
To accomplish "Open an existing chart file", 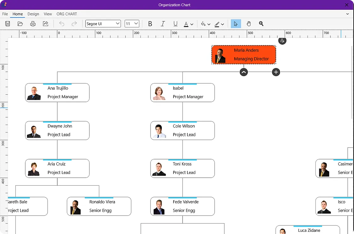I will [x=20, y=24].
